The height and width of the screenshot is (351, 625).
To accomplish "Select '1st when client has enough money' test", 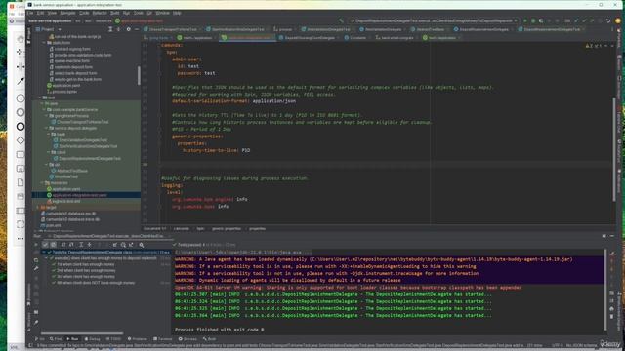I will [85, 264].
